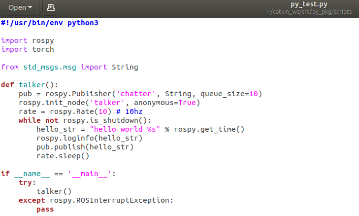Click the 'chatter' string in the Publisher call
Screen dimensions: 359x216
coord(136,94)
